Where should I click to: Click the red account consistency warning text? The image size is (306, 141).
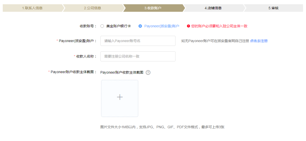(x=219, y=26)
